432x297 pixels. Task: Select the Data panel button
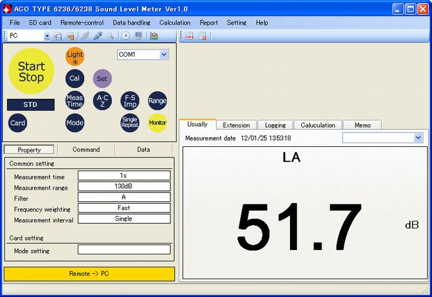coord(144,149)
